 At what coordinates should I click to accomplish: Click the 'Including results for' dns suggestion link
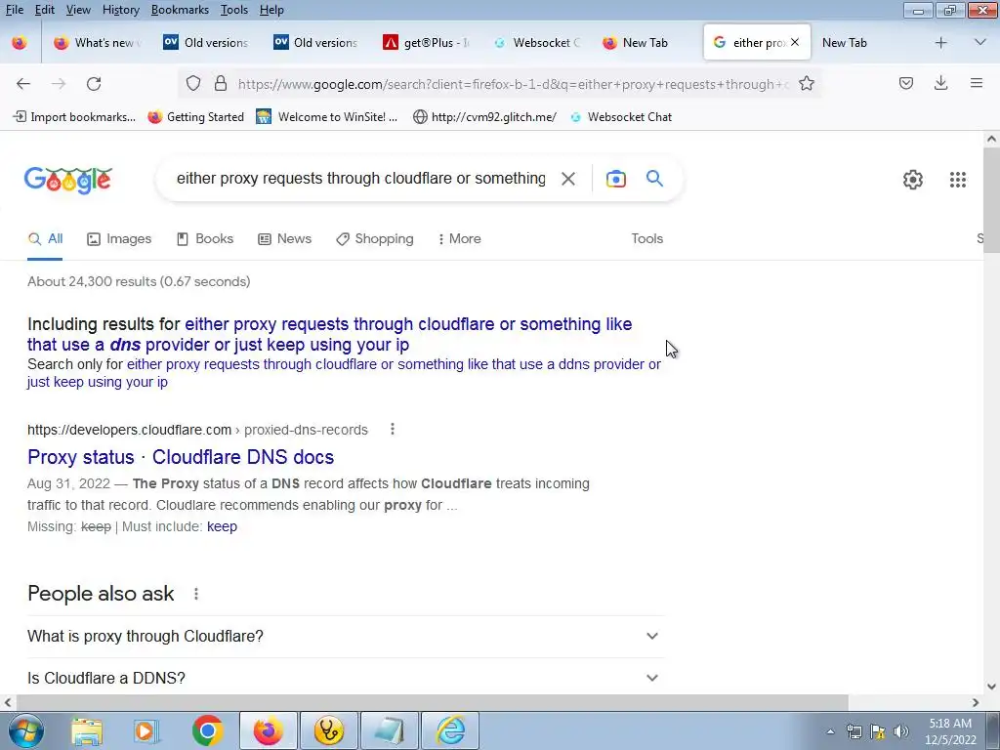tap(330, 334)
